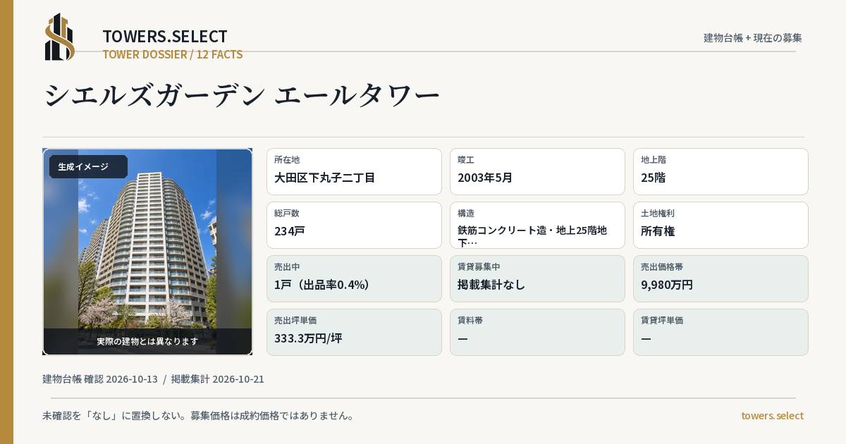The height and width of the screenshot is (444, 846).
Task: Click the 建物台帳 + 現在の募集 header label
Action: click(753, 37)
